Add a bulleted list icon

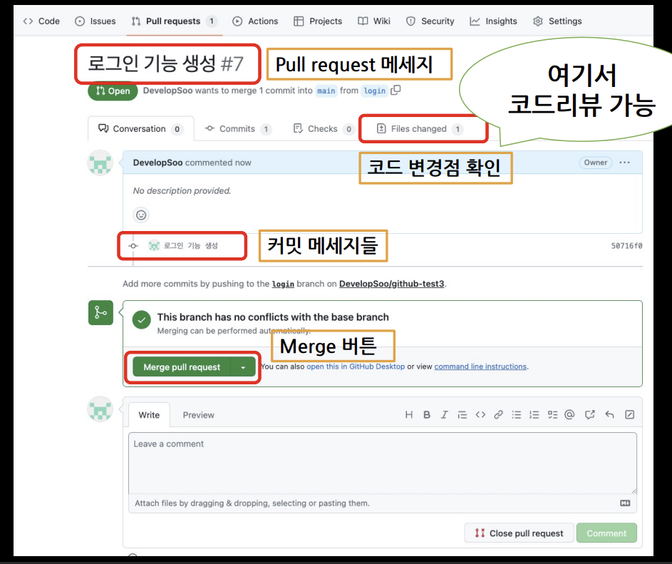pyautogui.click(x=517, y=415)
